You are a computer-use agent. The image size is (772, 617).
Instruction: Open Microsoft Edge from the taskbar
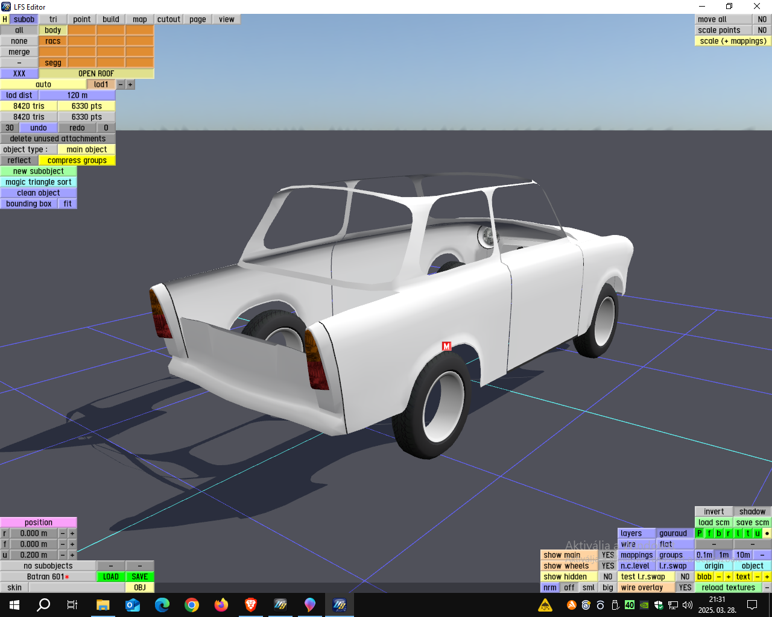coord(162,605)
